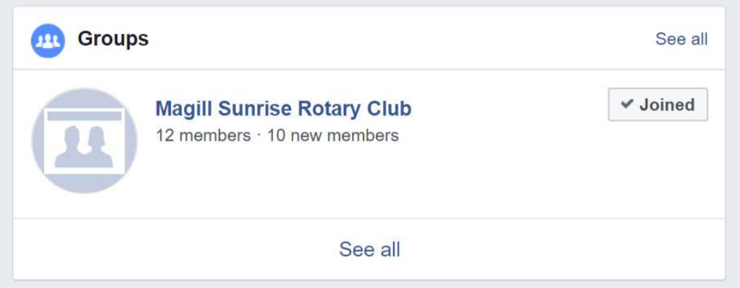Expand the full groups list with footer See all
This screenshot has width=740, height=288.
tap(369, 249)
